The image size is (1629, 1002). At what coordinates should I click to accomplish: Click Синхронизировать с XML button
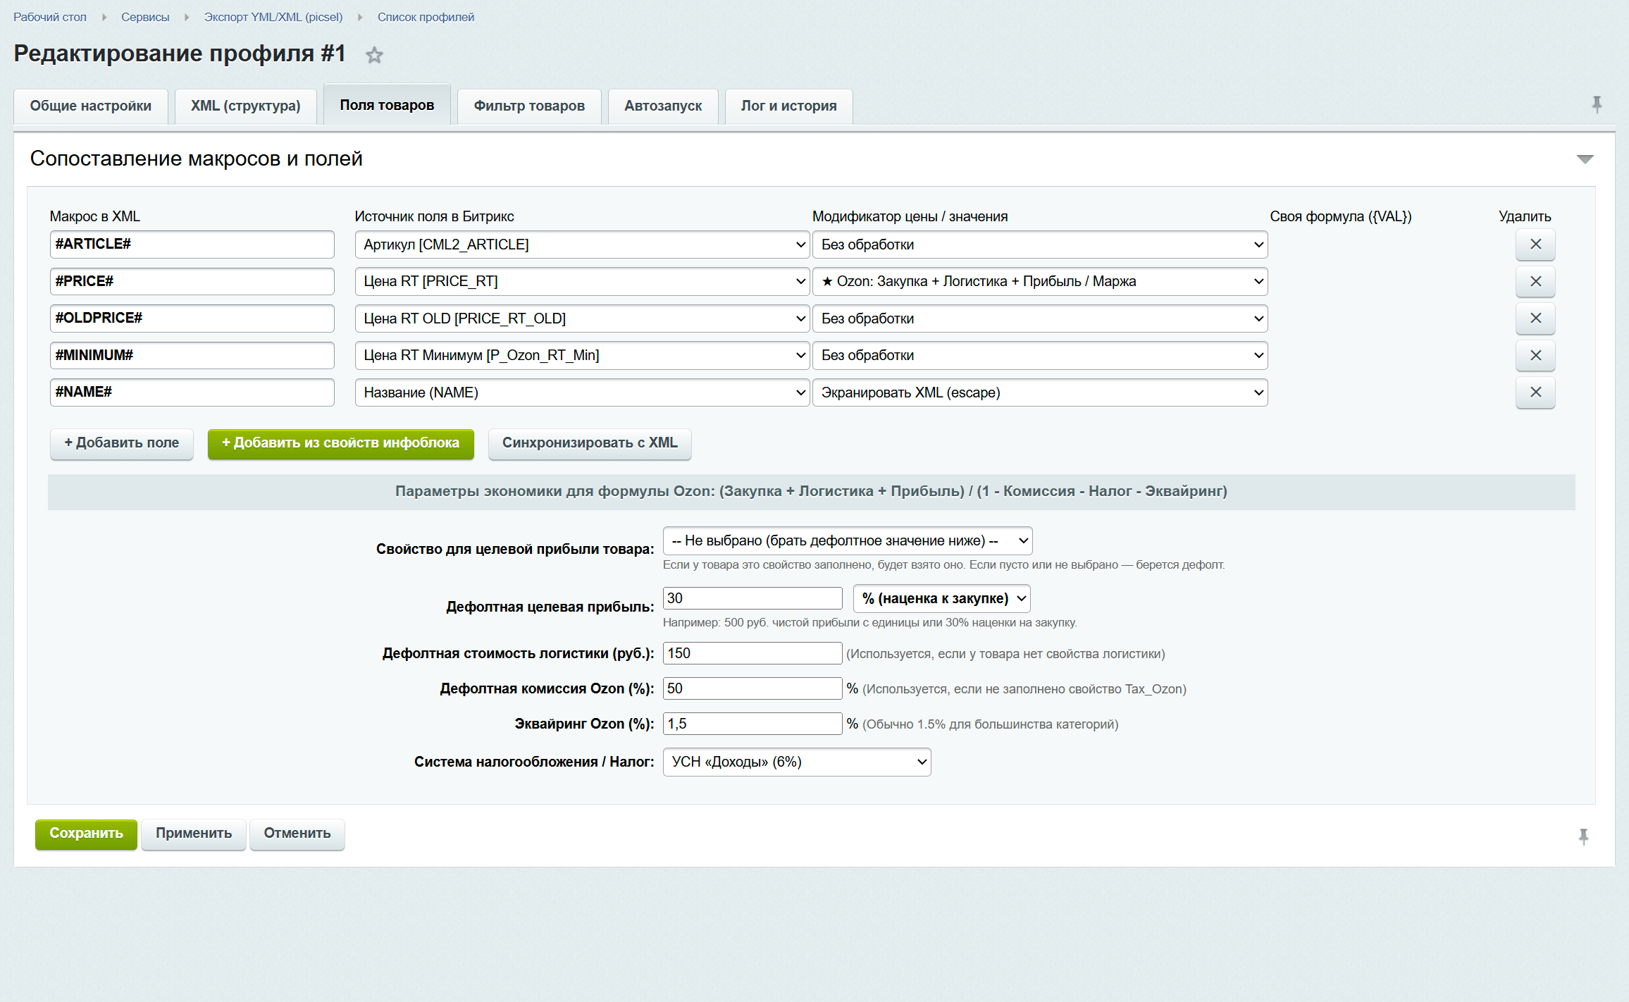pos(590,443)
